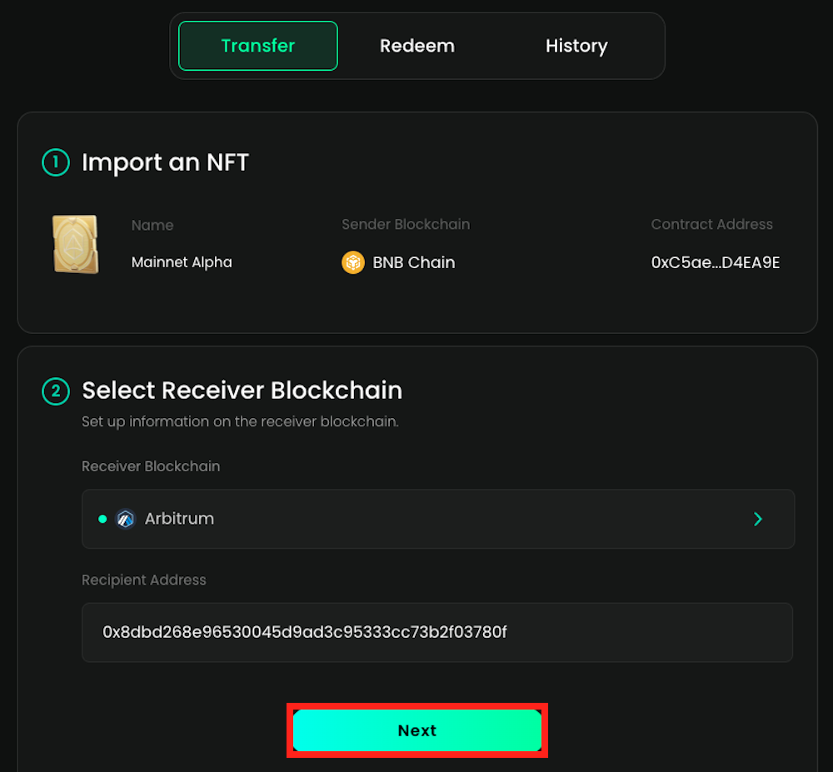Click the step 2 circle icon

click(56, 391)
